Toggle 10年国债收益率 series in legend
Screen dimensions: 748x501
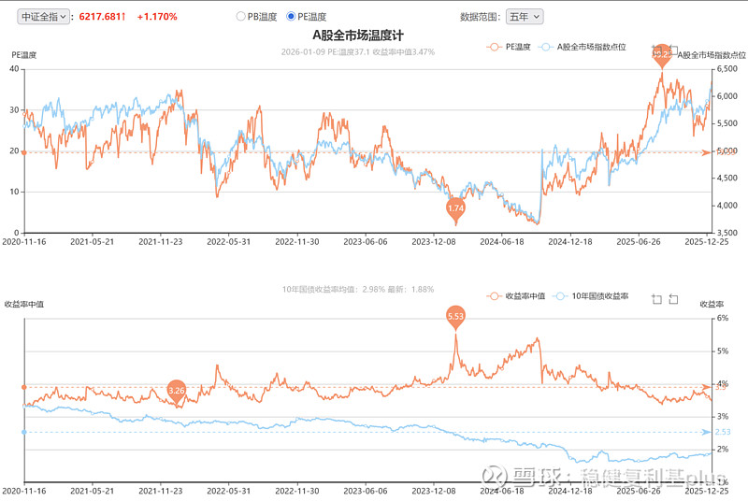(x=591, y=296)
